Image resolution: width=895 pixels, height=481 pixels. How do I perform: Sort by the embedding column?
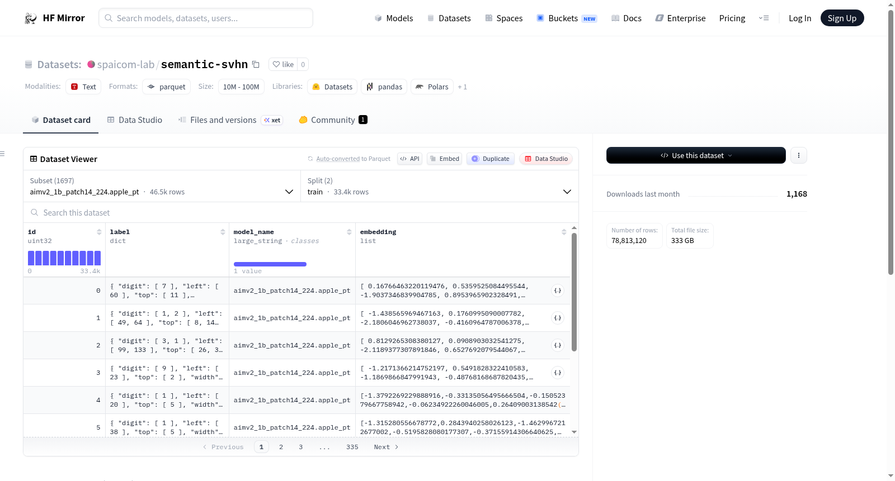click(x=564, y=232)
